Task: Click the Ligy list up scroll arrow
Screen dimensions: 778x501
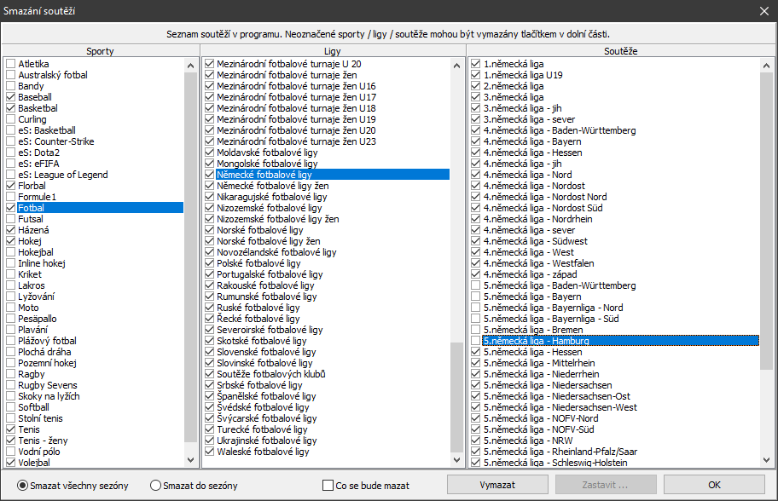Action: (x=456, y=64)
